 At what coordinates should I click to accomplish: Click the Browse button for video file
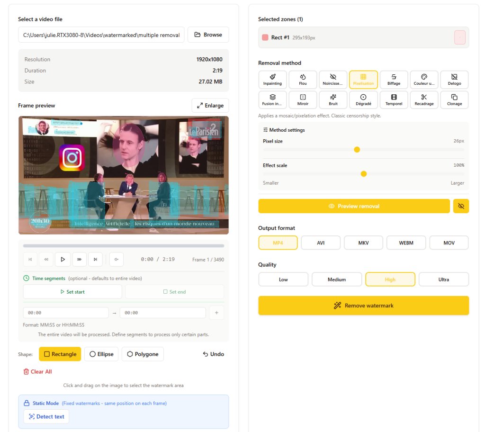(208, 35)
